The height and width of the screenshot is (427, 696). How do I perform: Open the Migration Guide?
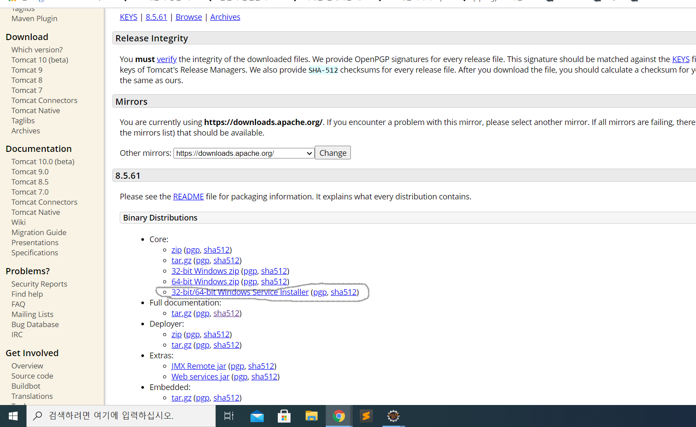point(39,232)
